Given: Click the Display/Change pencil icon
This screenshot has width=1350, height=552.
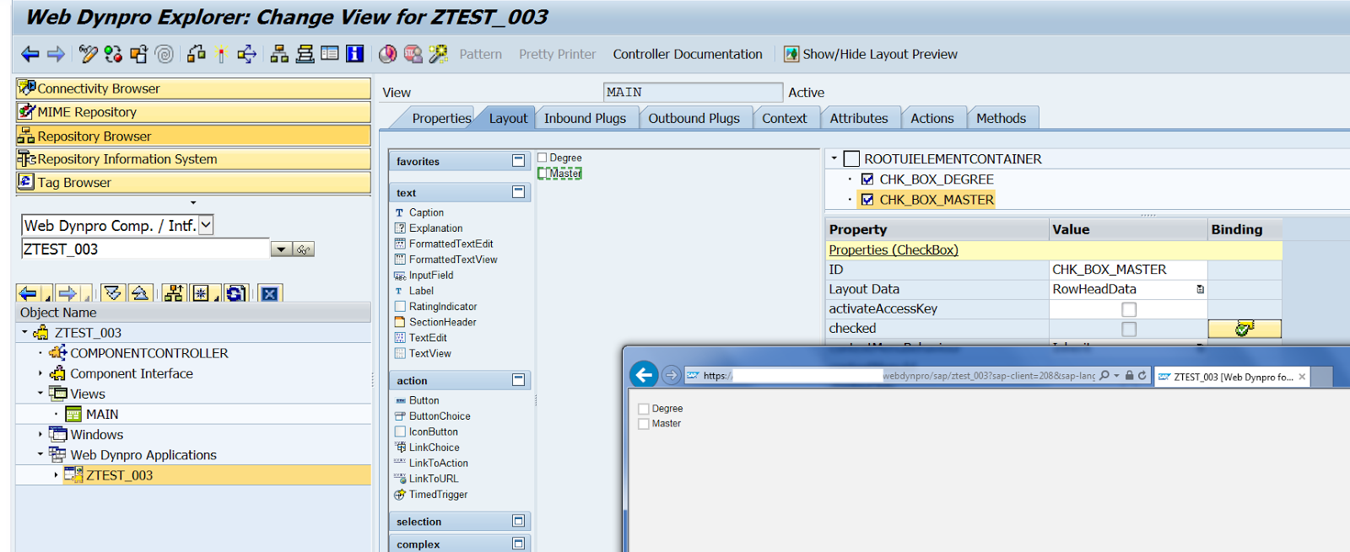Looking at the screenshot, I should pyautogui.click(x=88, y=55).
